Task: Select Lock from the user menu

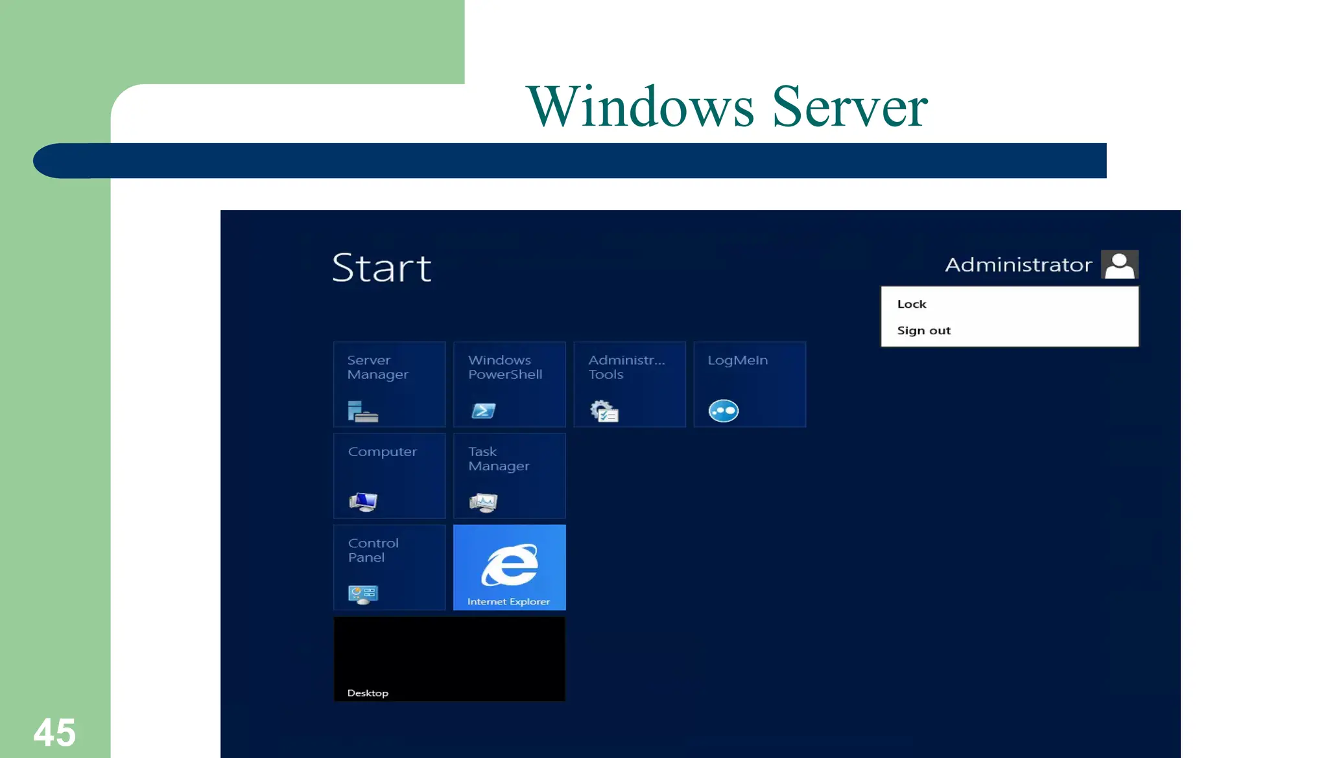Action: pos(1009,304)
